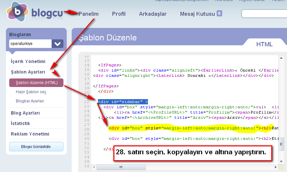Go to Arkadaşlar

(153, 14)
